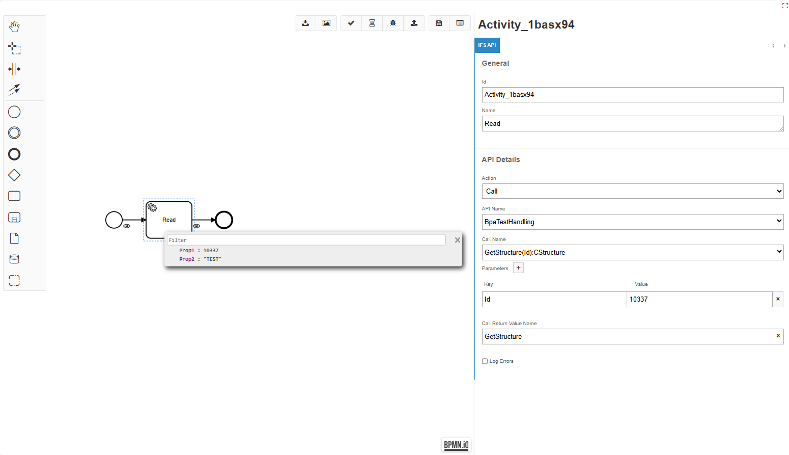The height and width of the screenshot is (455, 789).
Task: Export diagram as image
Action: [326, 23]
